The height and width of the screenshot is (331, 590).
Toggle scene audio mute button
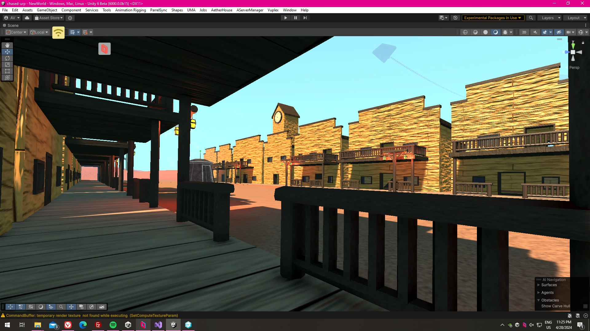(x=535, y=32)
